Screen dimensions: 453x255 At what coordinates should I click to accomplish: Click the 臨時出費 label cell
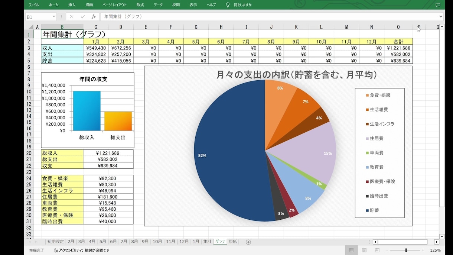pyautogui.click(x=62, y=222)
